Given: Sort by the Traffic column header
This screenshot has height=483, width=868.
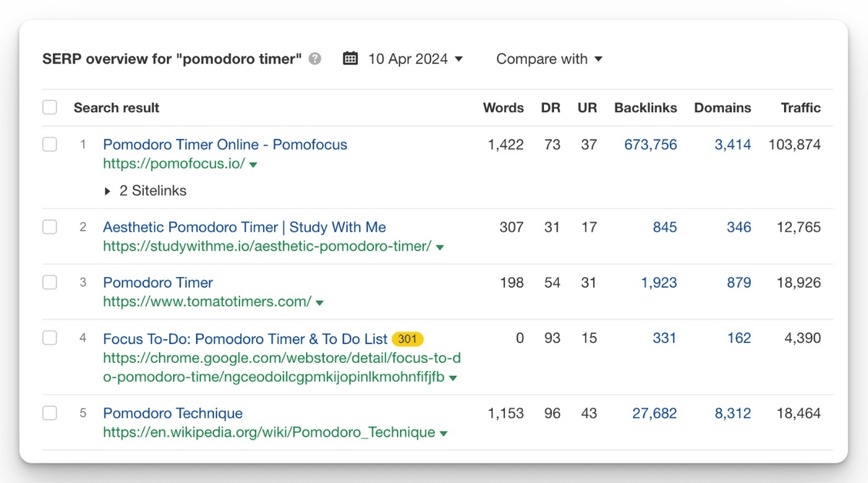Looking at the screenshot, I should click(x=801, y=108).
